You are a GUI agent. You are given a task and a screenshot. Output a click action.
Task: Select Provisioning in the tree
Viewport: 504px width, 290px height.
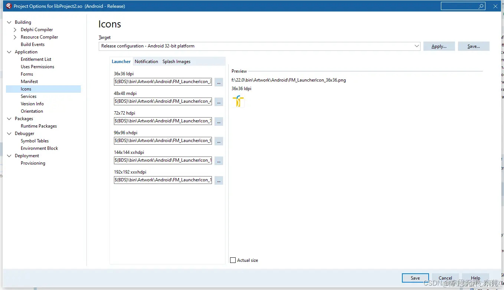click(33, 163)
